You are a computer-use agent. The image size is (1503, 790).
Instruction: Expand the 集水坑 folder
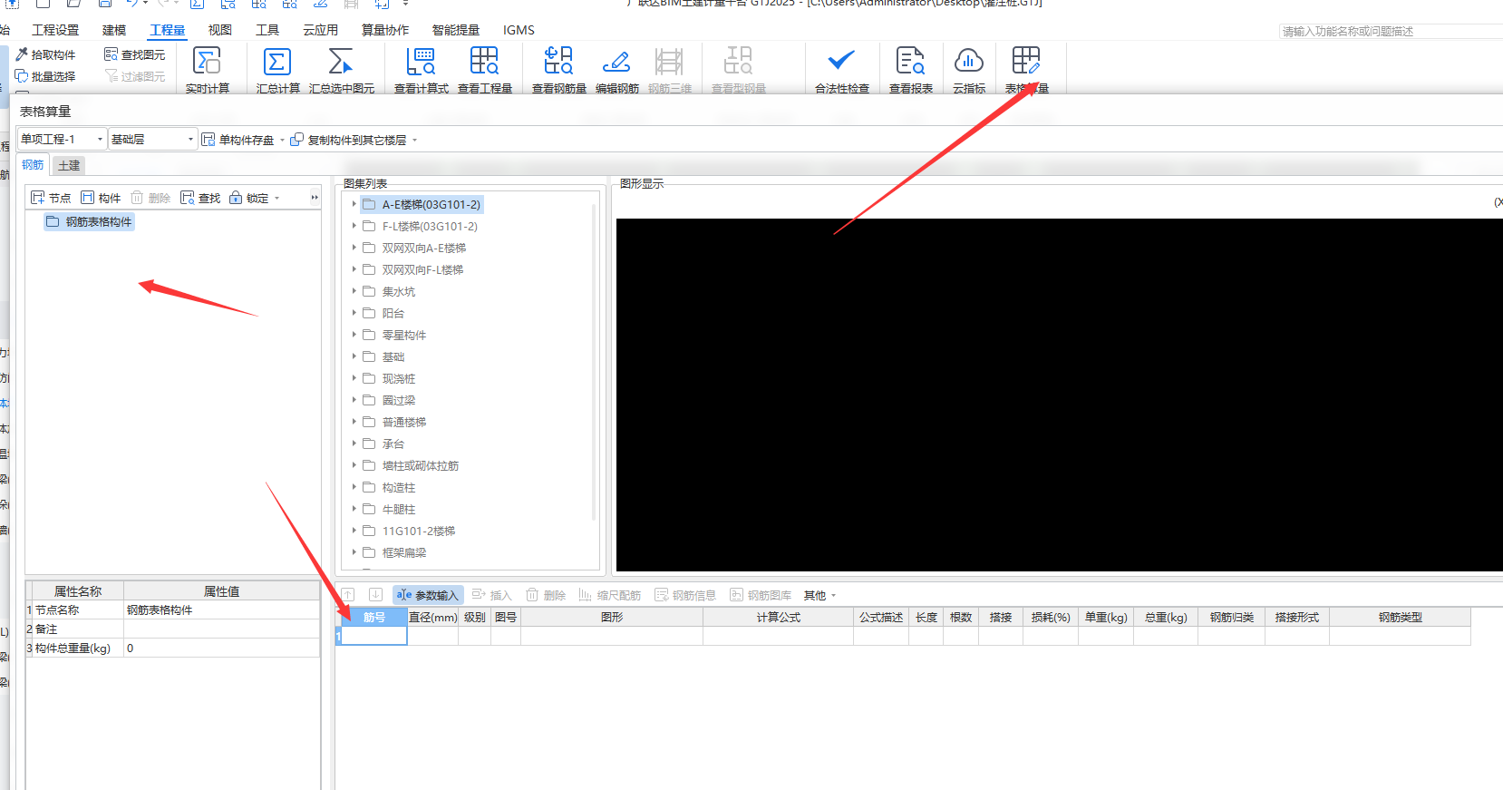point(354,291)
